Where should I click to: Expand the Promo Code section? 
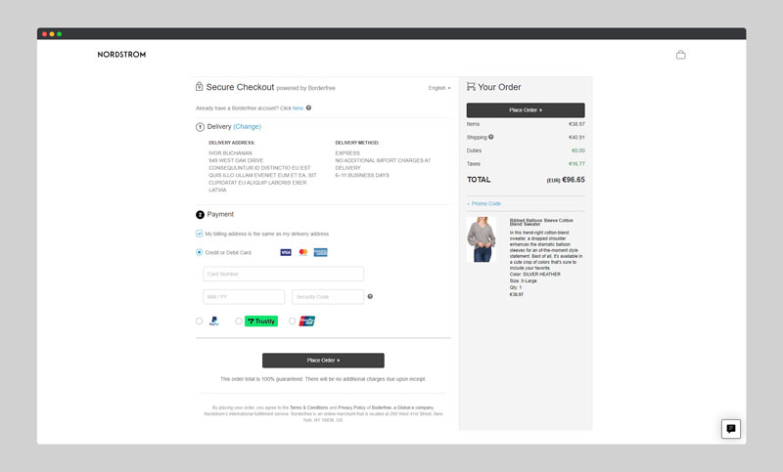coord(484,203)
